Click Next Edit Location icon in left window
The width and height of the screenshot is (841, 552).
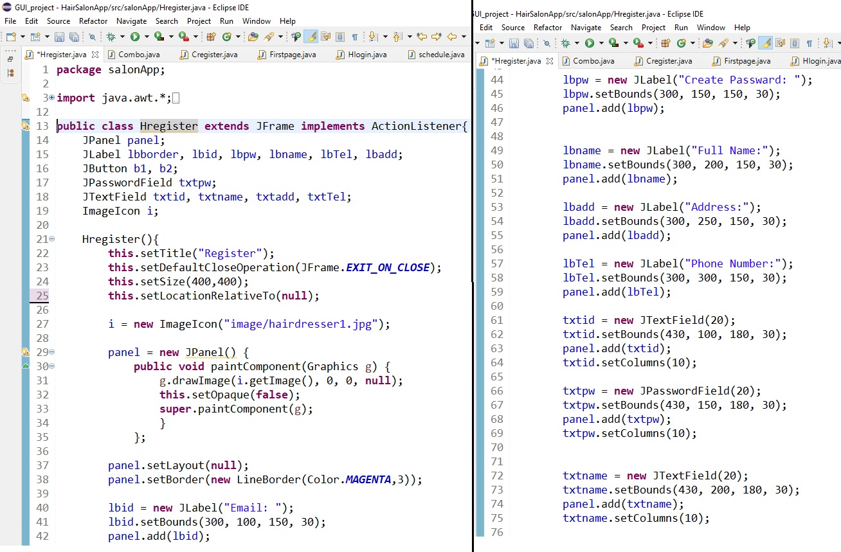click(x=437, y=37)
